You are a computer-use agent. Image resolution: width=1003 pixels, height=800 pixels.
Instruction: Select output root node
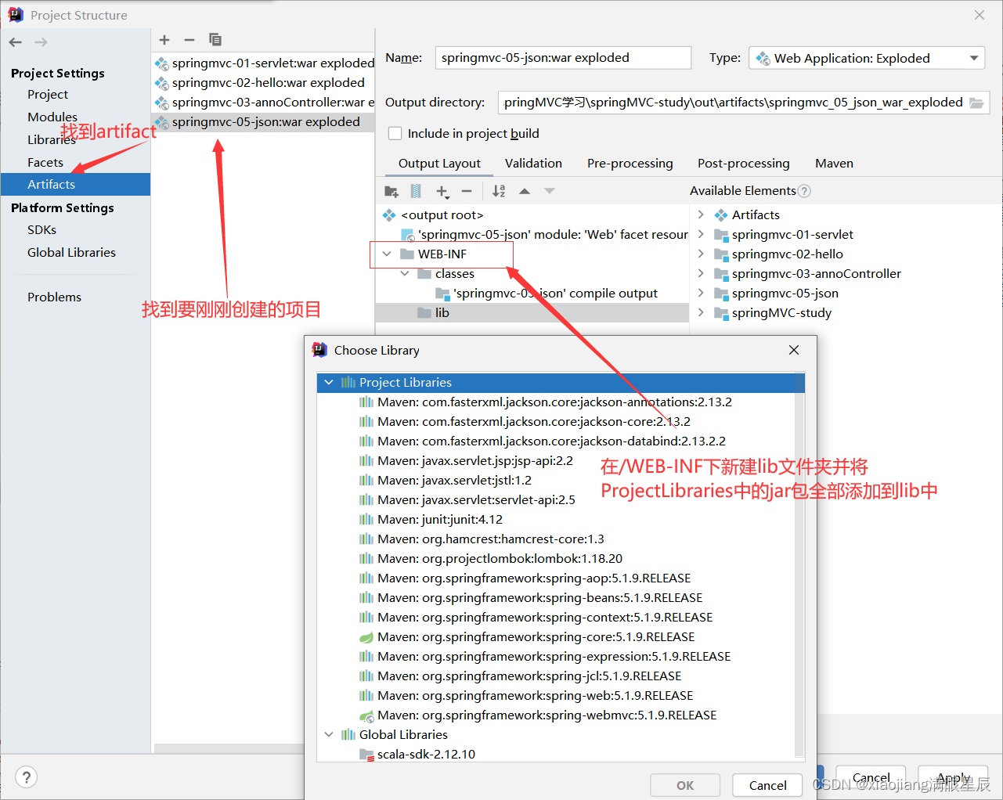(442, 214)
